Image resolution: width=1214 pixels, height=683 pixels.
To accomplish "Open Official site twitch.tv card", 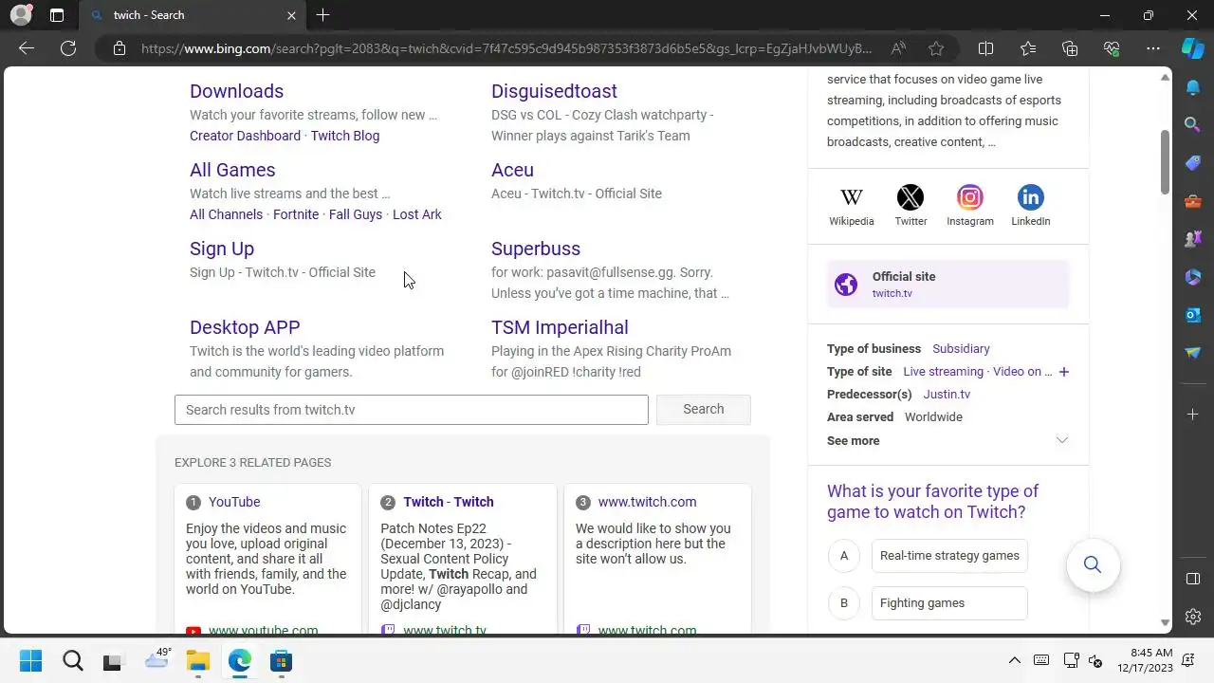I will click(x=947, y=285).
